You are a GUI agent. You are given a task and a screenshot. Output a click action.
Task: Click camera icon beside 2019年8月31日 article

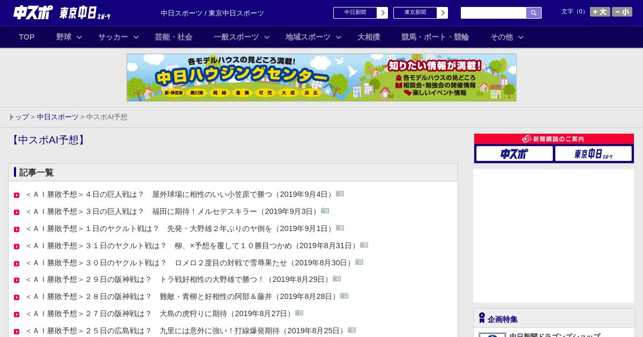click(364, 245)
